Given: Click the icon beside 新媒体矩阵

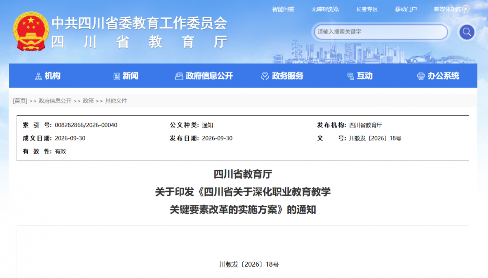Looking at the screenshot, I should 466,9.
